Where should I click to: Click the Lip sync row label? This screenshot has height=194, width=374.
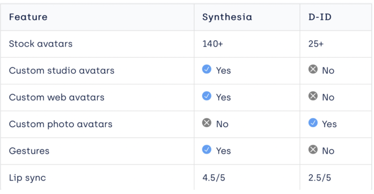pyautogui.click(x=27, y=178)
